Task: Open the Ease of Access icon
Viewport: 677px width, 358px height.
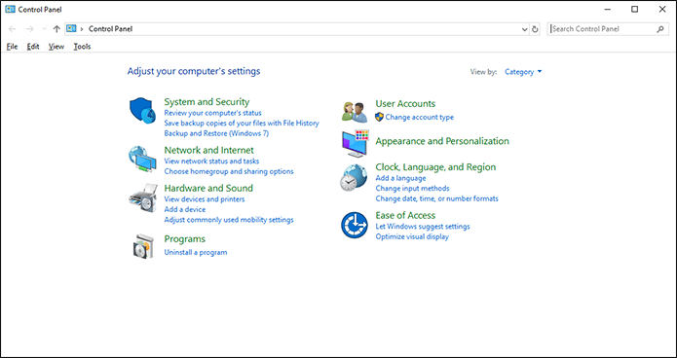Action: pyautogui.click(x=354, y=225)
